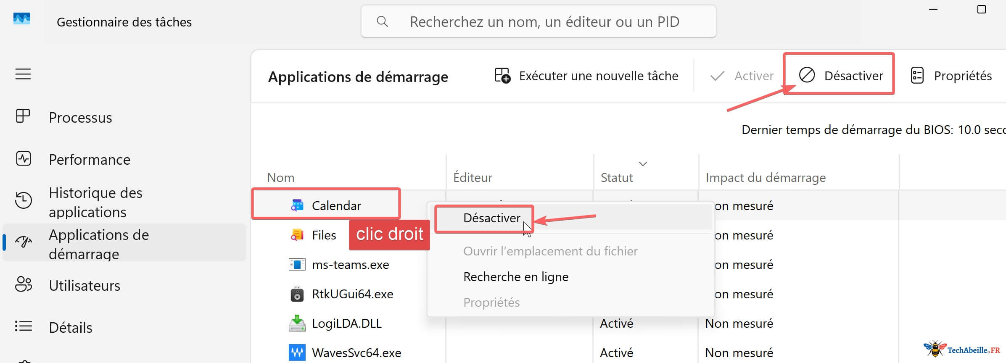Click the RtkUGui64.exe speaker icon
Viewport: 1006px width, 363px height.
coord(297,294)
